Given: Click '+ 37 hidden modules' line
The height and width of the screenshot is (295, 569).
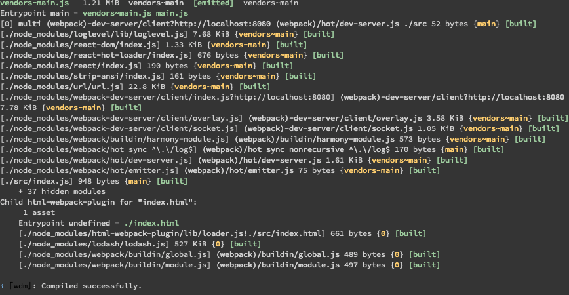Looking at the screenshot, I should [x=62, y=191].
